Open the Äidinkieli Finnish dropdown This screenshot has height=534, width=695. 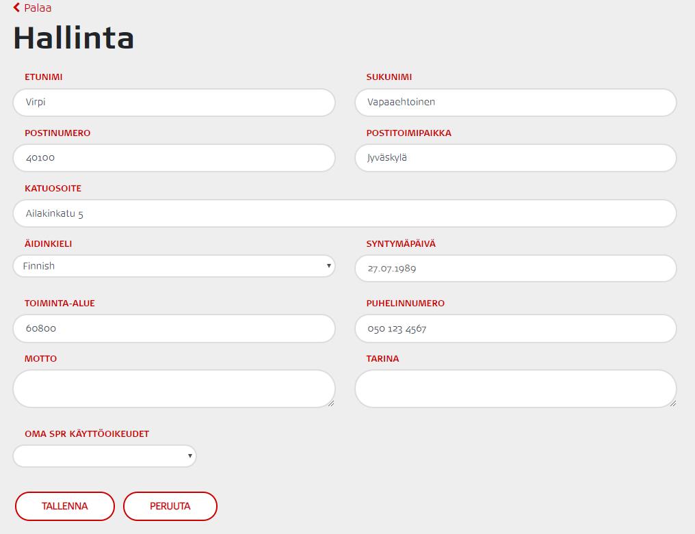(174, 266)
